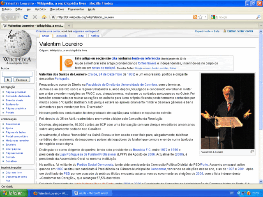Image resolution: width=263 pixels, height=197 pixels.
Task: Open Partido Social-Democrata link
Action: (95, 165)
